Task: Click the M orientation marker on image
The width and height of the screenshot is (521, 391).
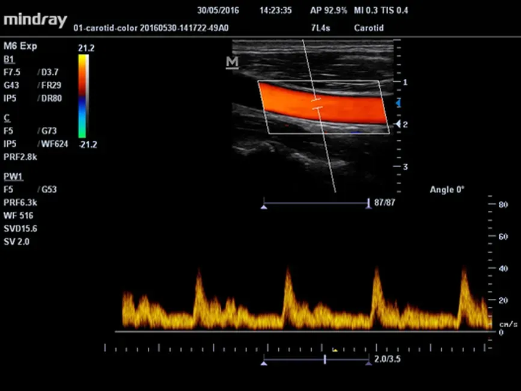Action: pos(232,63)
